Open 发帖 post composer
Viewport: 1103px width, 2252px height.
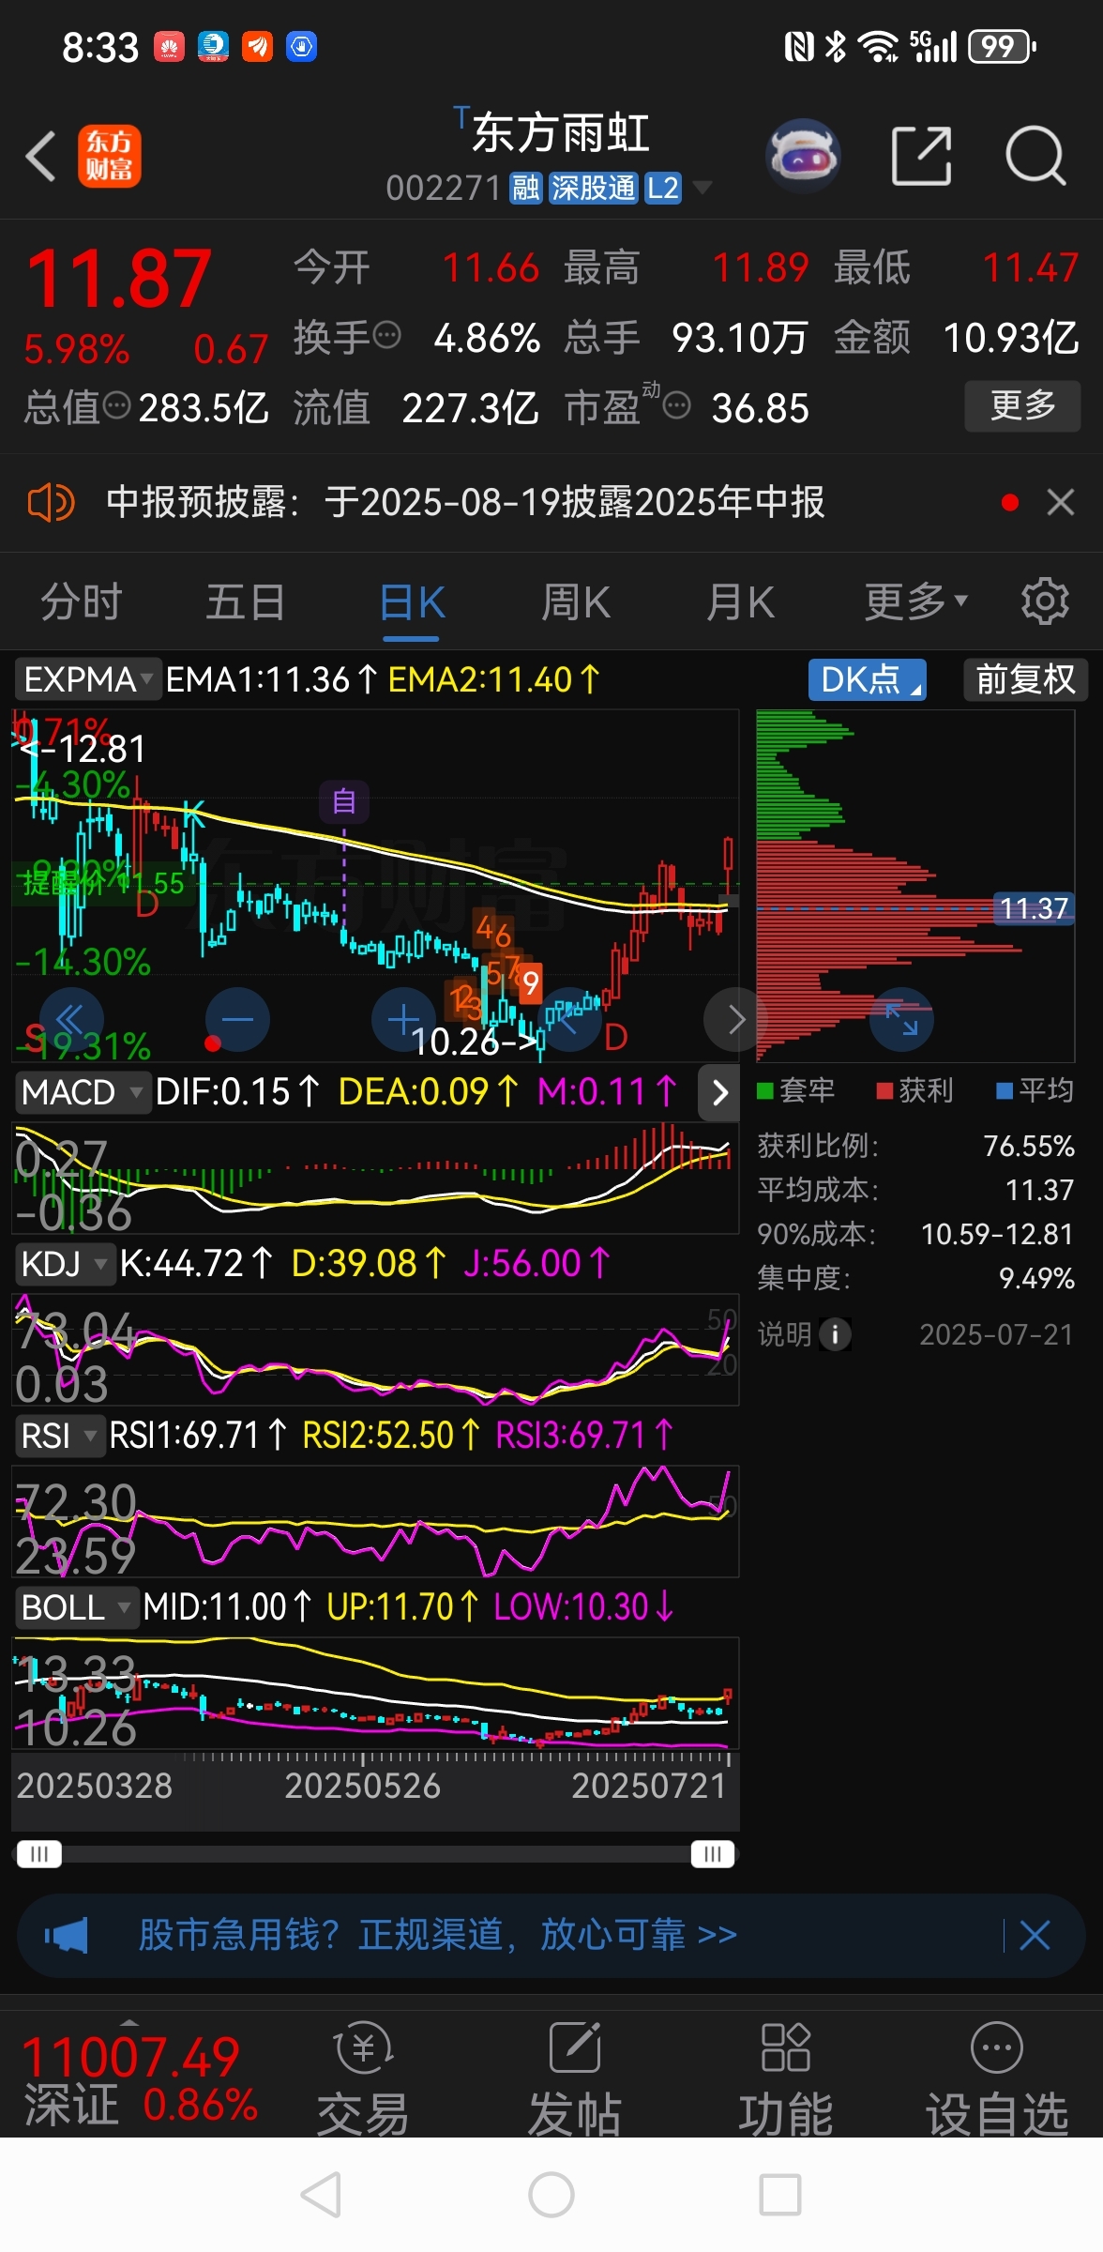[575, 2080]
